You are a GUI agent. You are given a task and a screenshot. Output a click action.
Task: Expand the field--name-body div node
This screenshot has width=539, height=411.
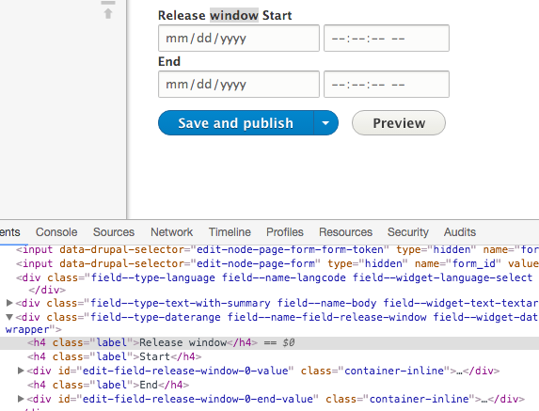[x=9, y=303]
